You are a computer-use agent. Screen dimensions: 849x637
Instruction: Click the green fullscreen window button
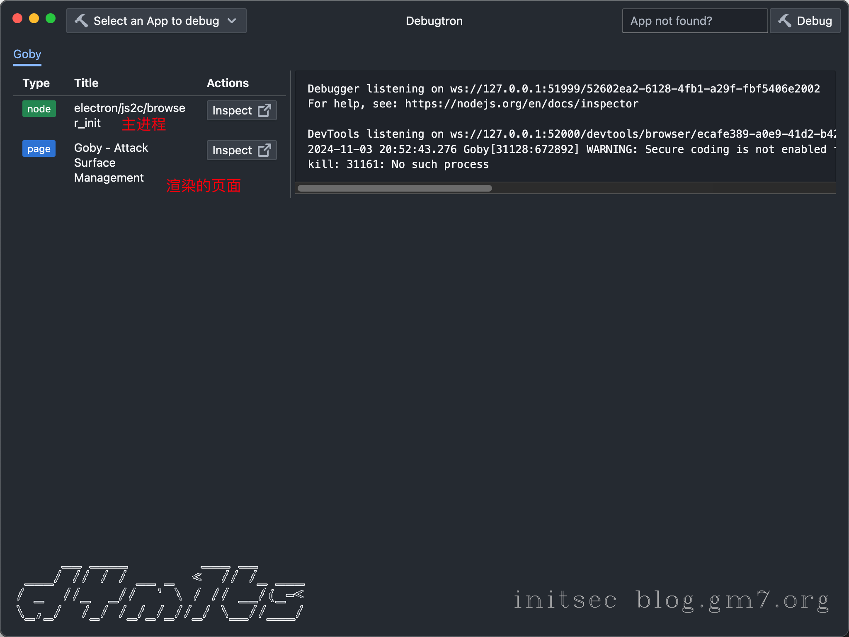pyautogui.click(x=51, y=19)
